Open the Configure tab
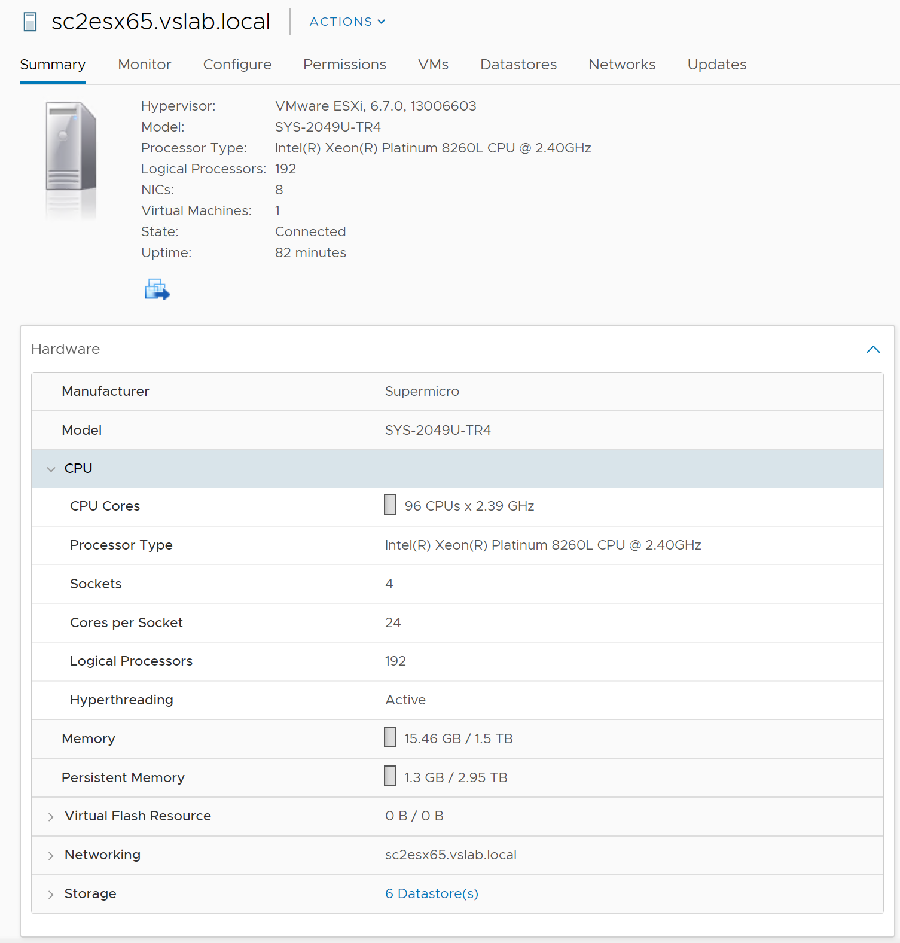 237,65
